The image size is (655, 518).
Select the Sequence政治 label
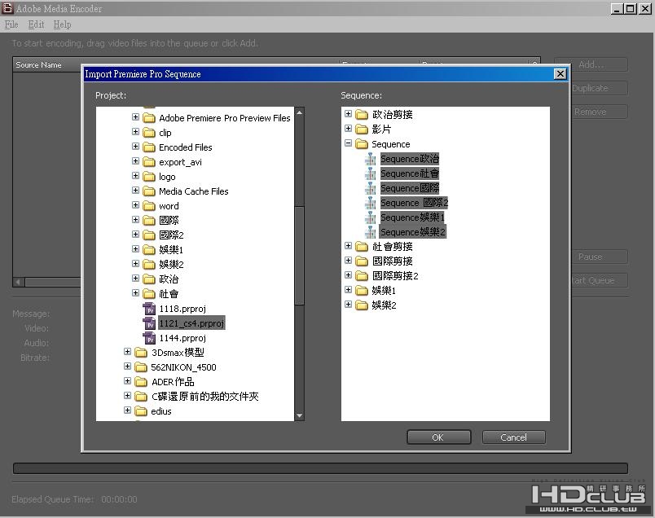click(x=410, y=159)
